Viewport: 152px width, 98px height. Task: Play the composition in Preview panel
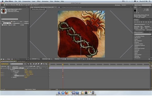(x=139, y=22)
